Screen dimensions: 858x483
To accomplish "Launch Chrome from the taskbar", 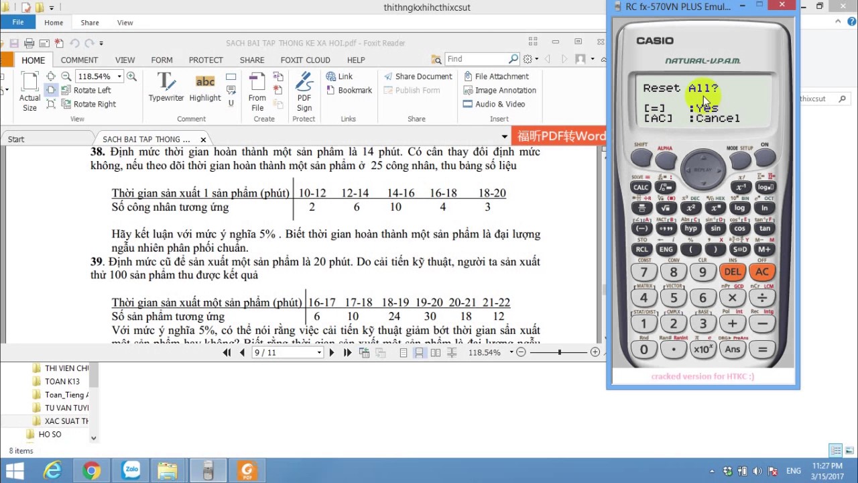I will 92,471.
